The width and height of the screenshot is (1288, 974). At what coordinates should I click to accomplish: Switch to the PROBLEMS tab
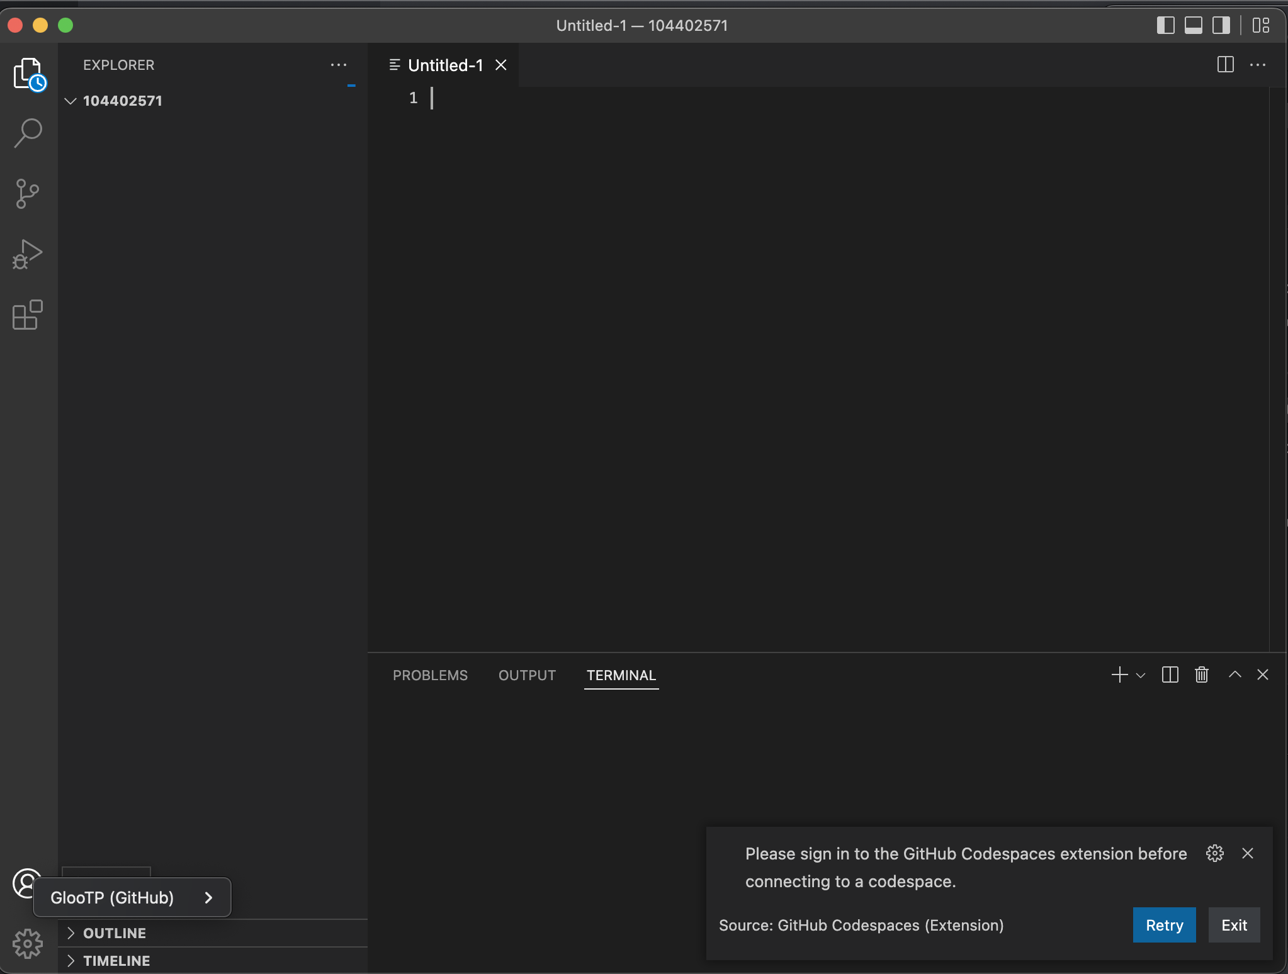pyautogui.click(x=430, y=675)
